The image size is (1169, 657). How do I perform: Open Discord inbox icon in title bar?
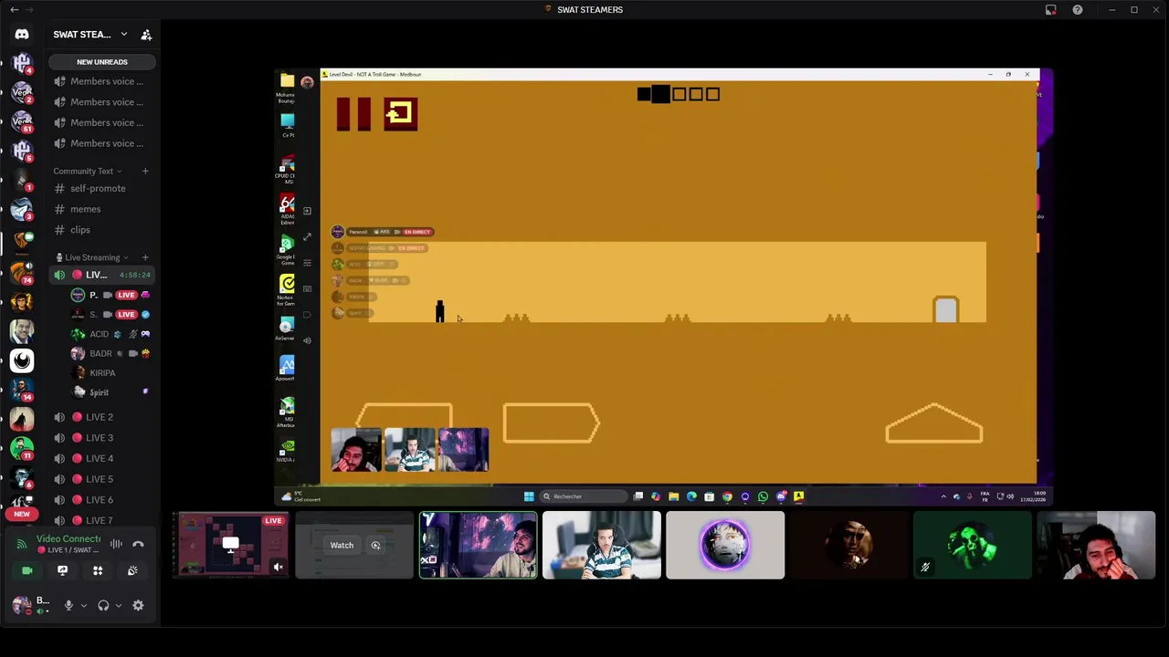(x=1051, y=10)
